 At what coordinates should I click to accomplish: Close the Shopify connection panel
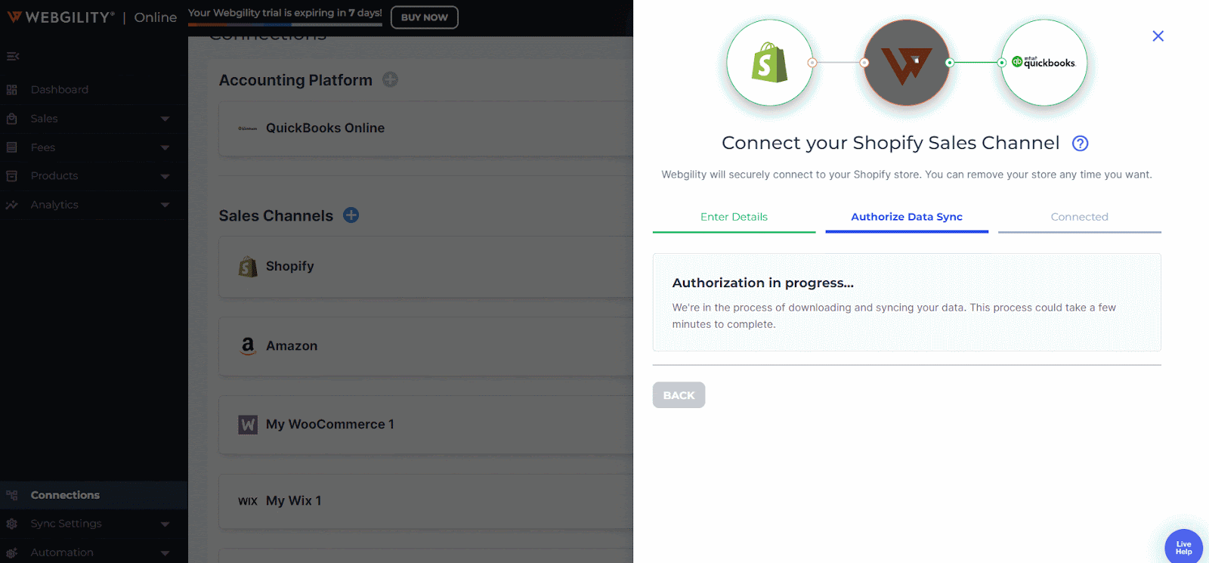[1158, 36]
